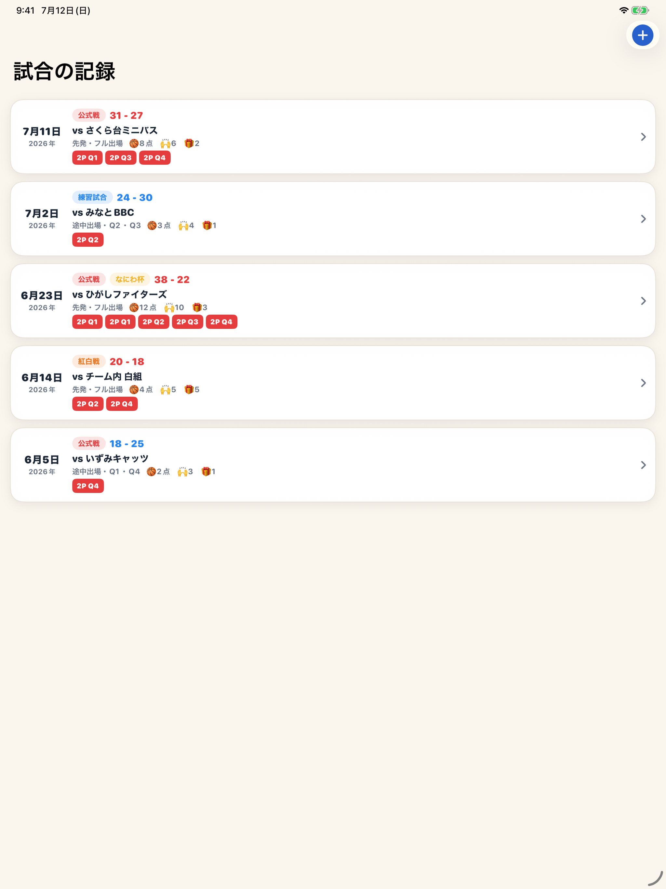Screen dimensions: 666x889
Task: Click raised-hands icon in みなとBBC row
Action: click(x=183, y=226)
